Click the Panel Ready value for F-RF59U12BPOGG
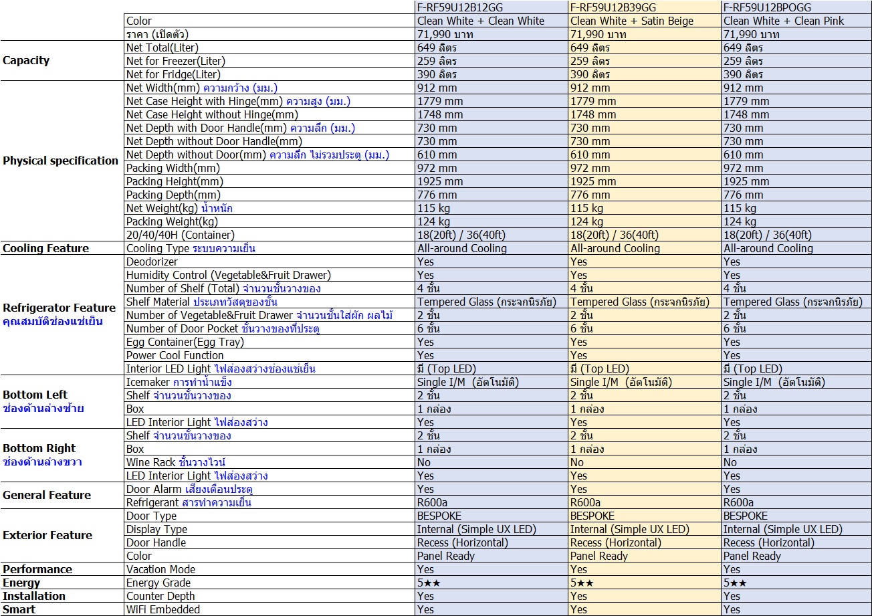The width and height of the screenshot is (872, 616). click(752, 556)
